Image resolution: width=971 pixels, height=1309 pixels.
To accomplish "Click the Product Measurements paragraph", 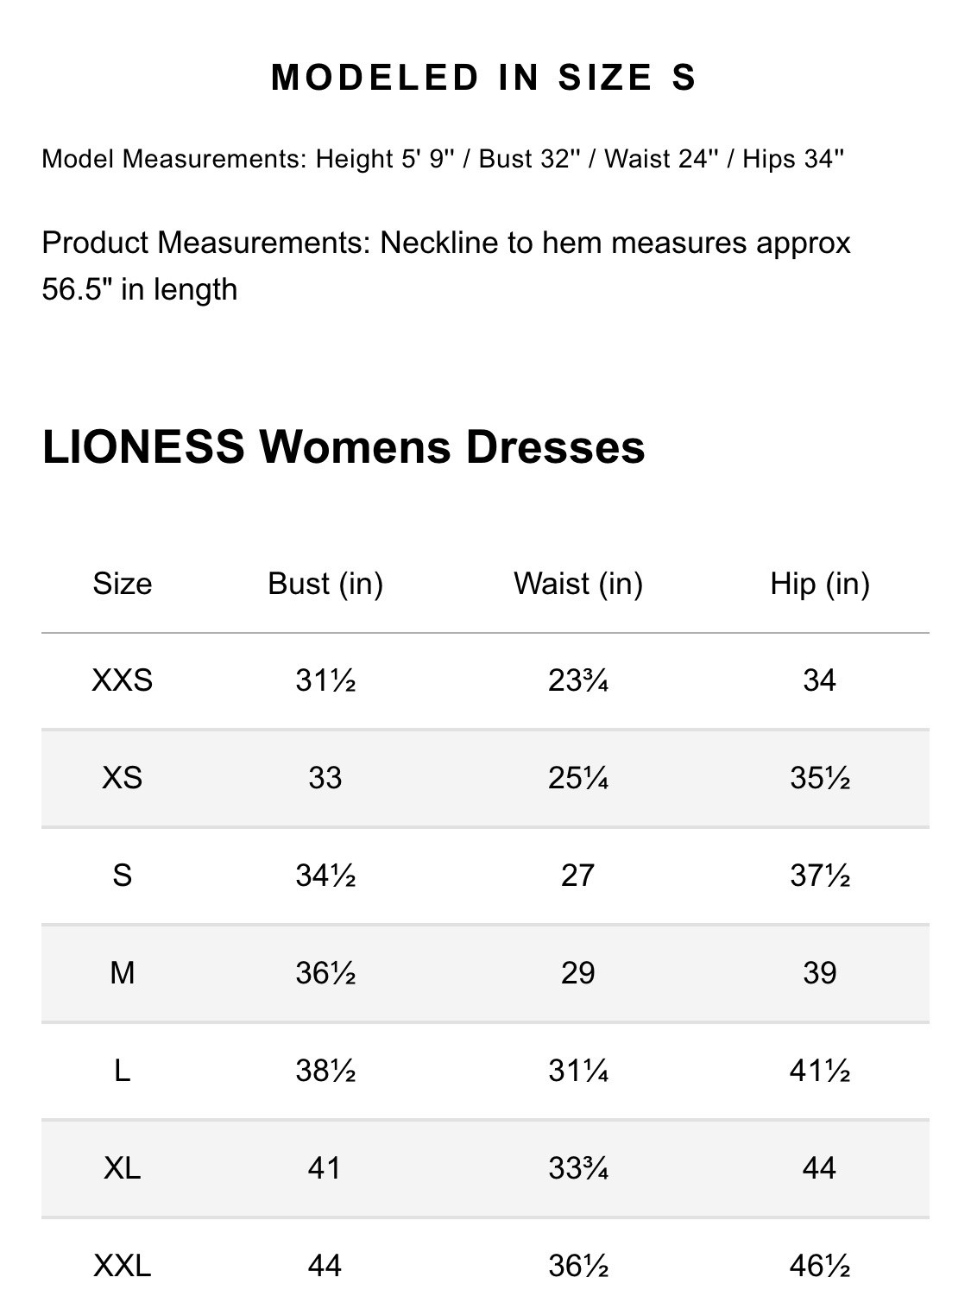I will [x=445, y=266].
